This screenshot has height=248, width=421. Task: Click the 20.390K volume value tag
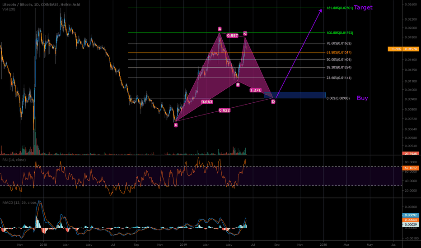[411, 154]
